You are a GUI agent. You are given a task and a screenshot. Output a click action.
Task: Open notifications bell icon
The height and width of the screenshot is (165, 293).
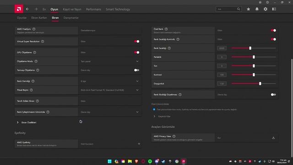coord(257,9)
